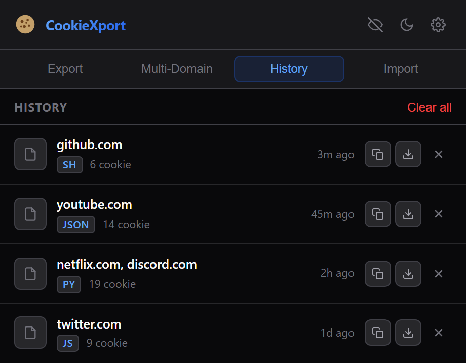Screen dimensions: 466x363
Task: Click the '9 cookie' count
Action: pos(107,343)
